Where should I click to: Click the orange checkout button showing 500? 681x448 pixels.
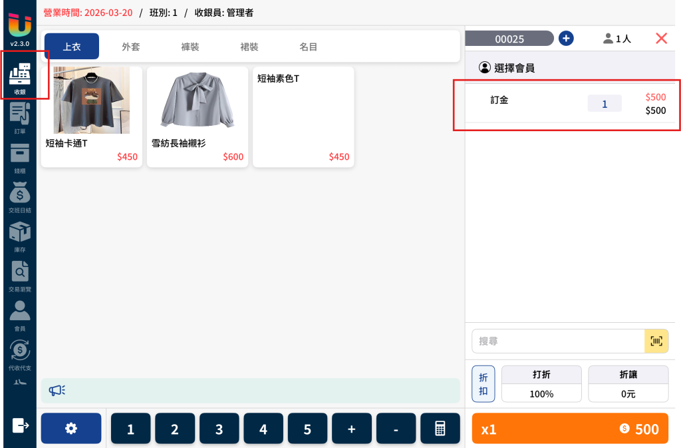570,429
